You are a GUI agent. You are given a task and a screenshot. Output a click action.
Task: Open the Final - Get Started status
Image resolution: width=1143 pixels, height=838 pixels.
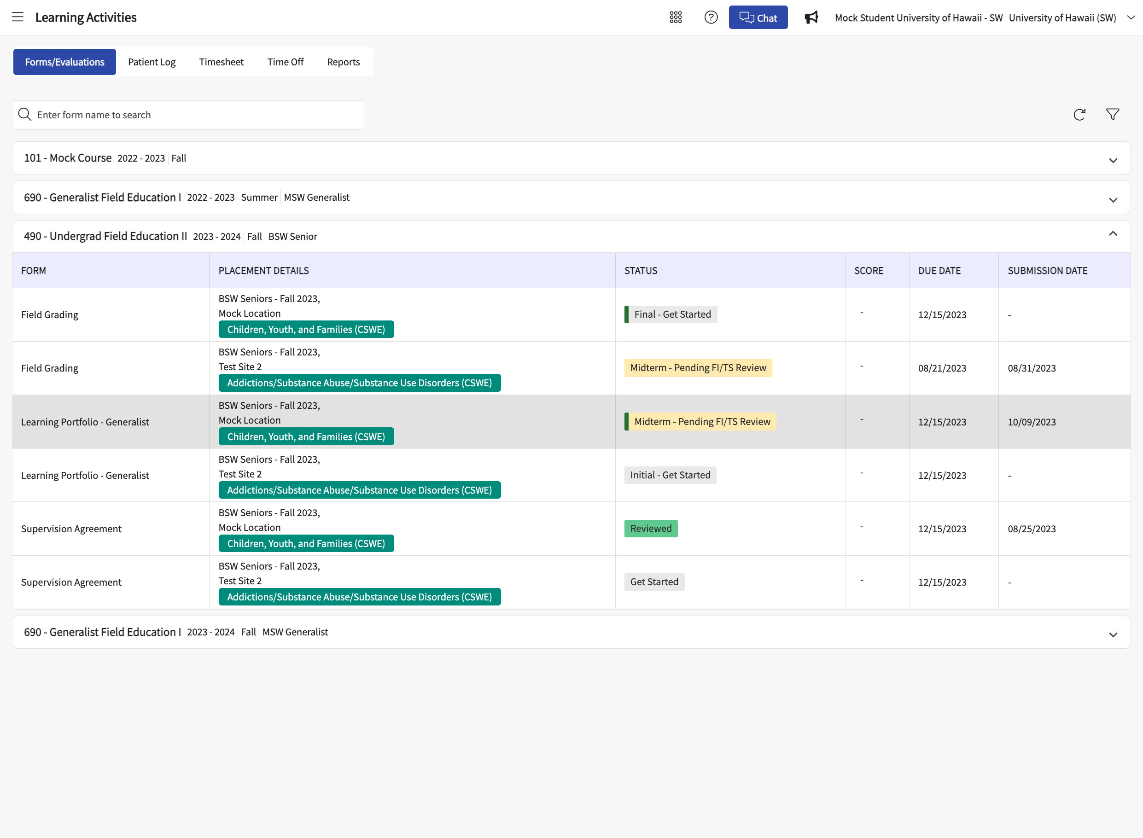pos(671,314)
